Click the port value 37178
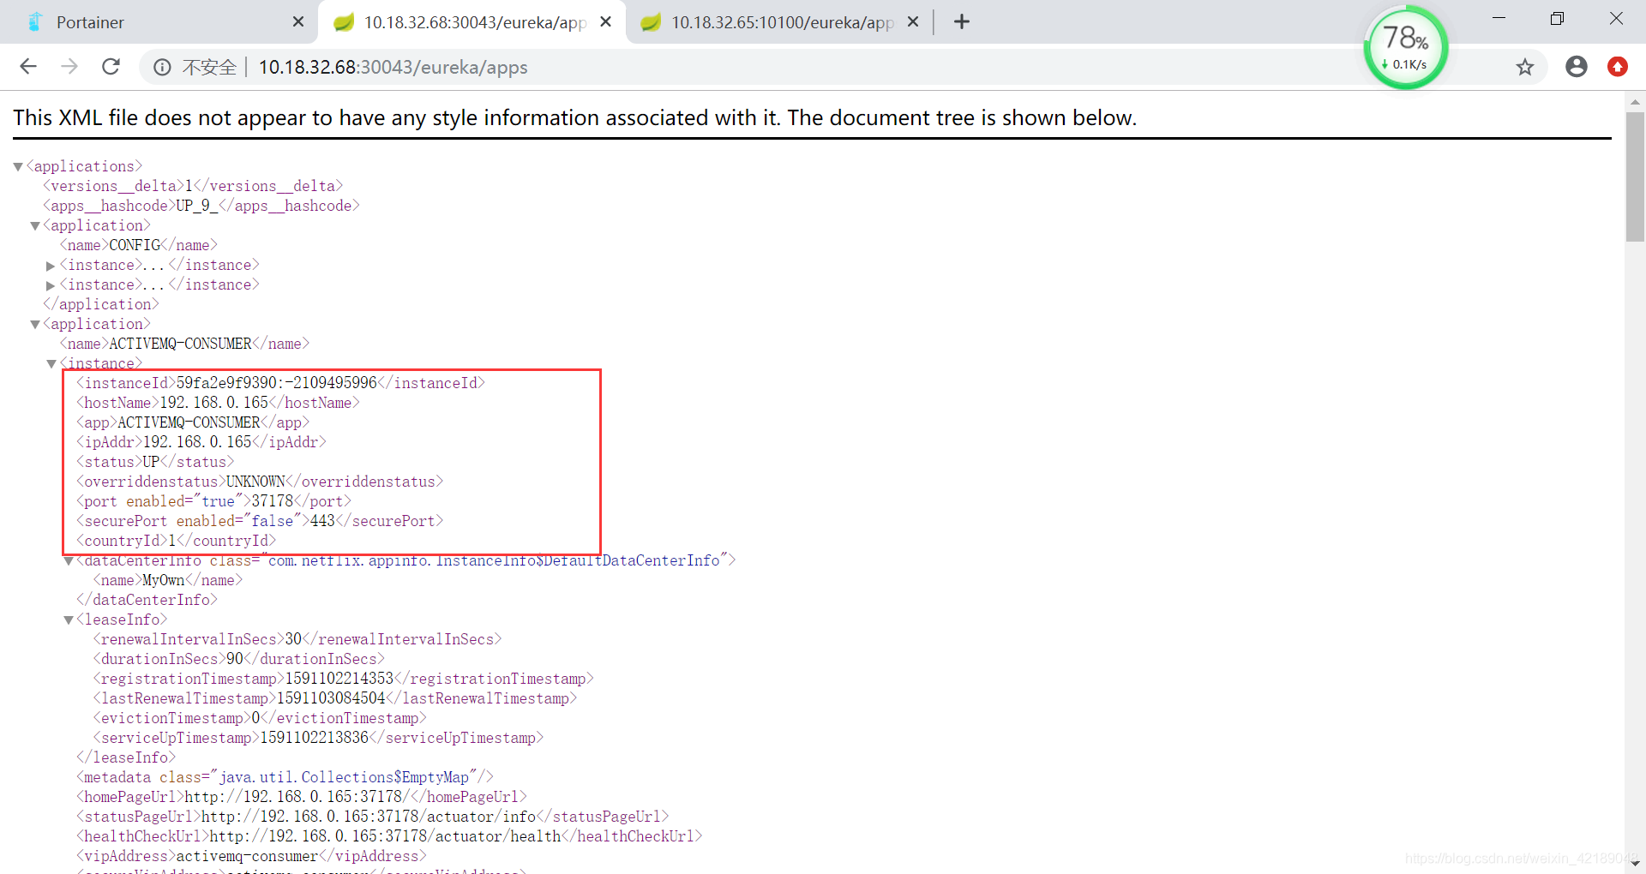 pos(273,501)
